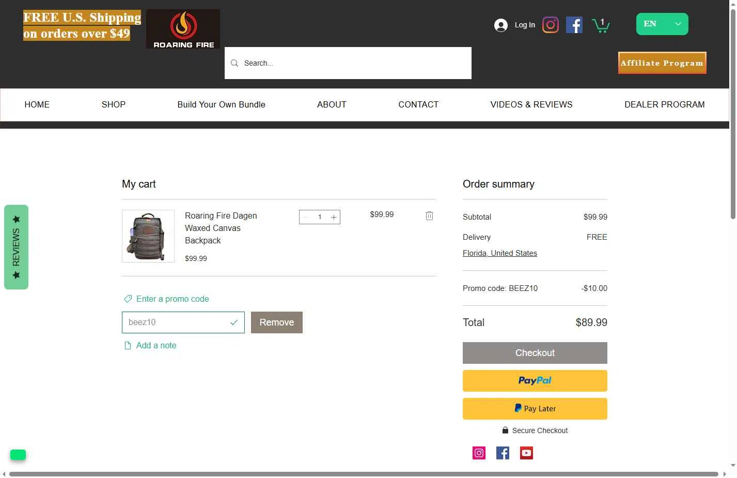Open the green REVIEWS side tab
Viewport: 737px width, 478px height.
click(x=16, y=247)
